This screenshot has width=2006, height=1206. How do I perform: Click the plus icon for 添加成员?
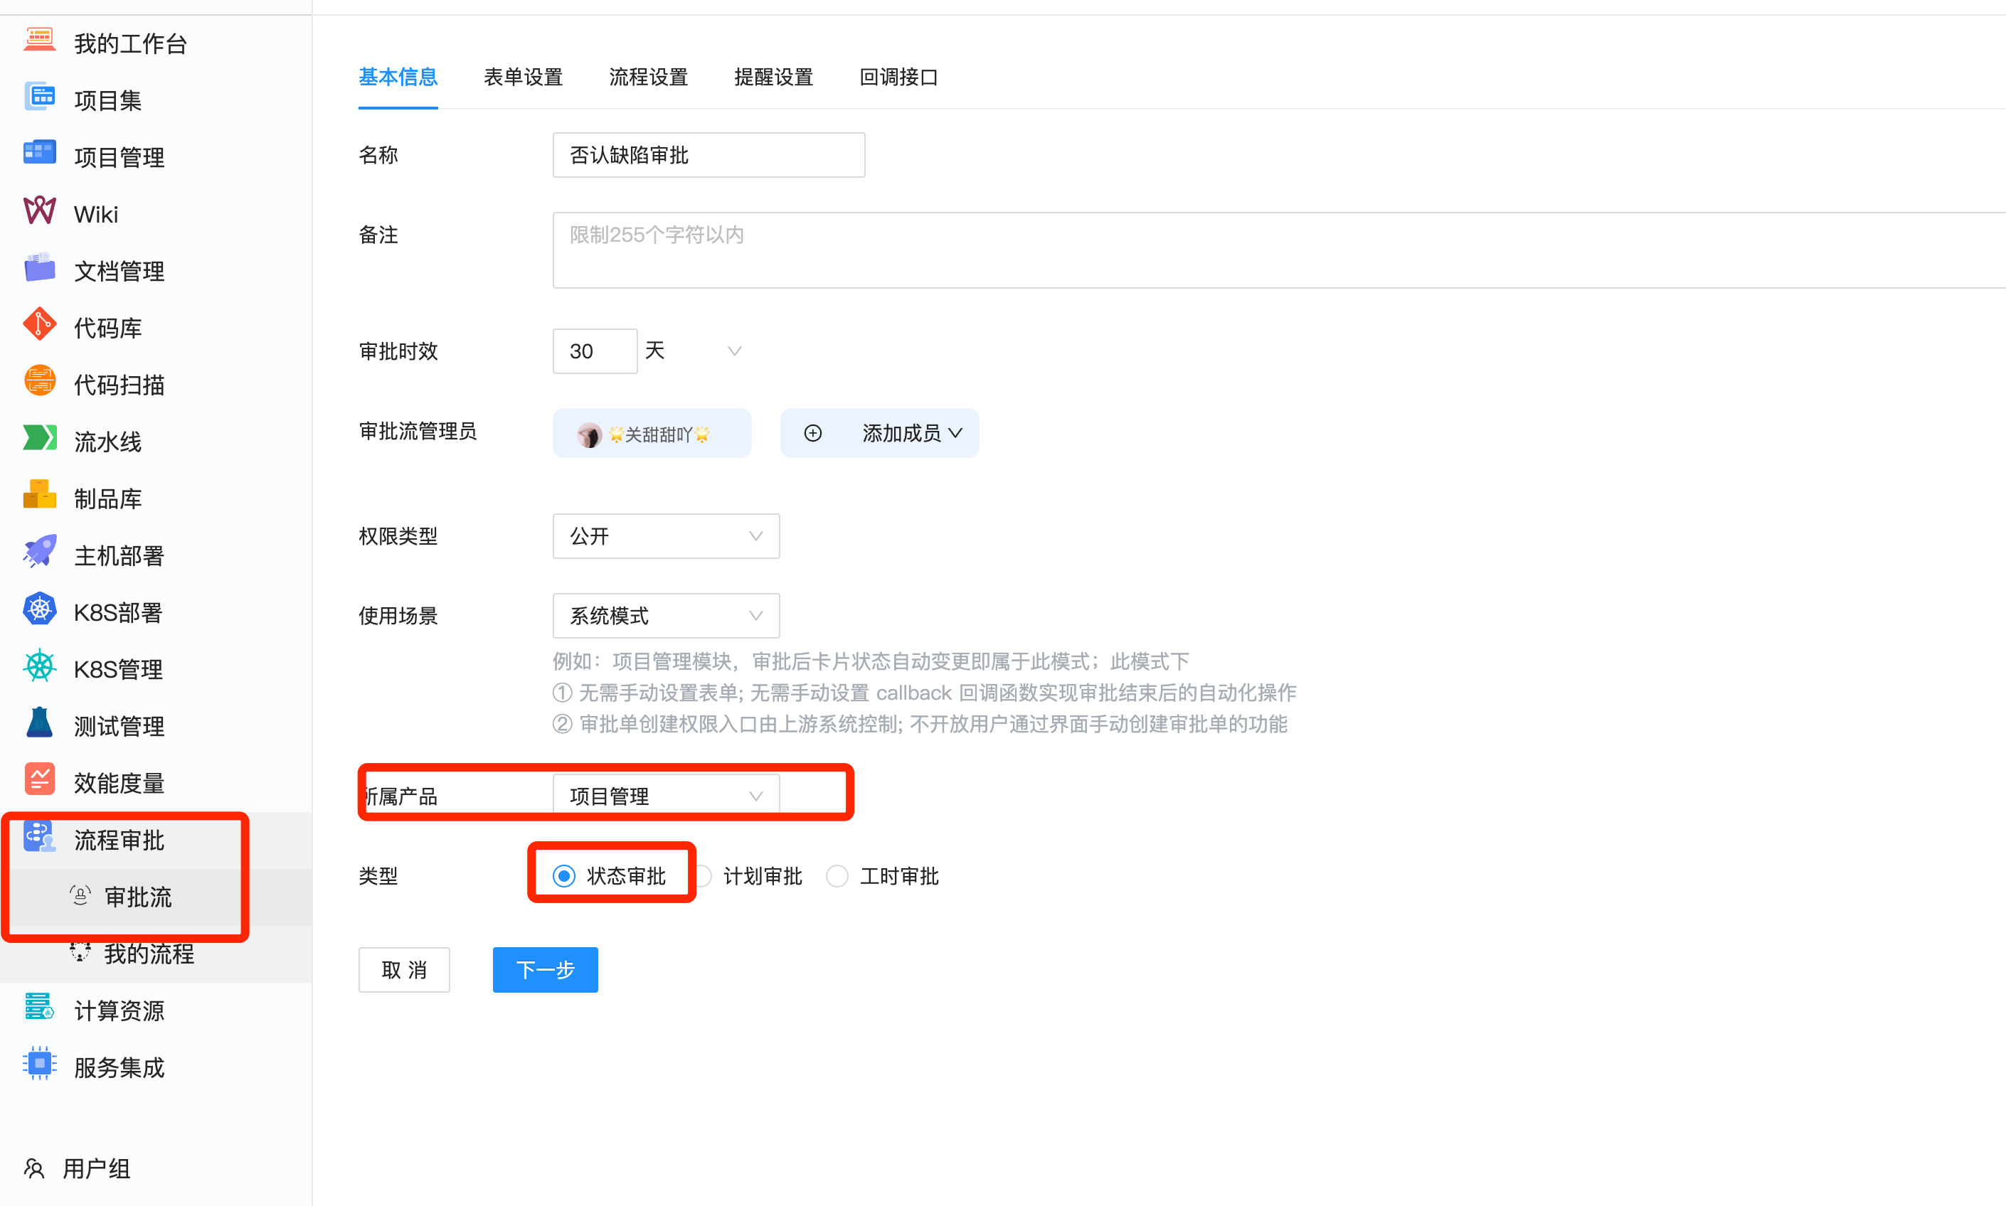[x=813, y=433]
